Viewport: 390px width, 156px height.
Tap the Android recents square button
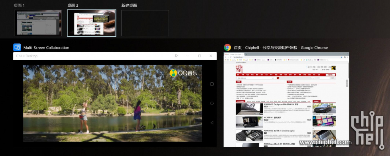(x=212, y=84)
